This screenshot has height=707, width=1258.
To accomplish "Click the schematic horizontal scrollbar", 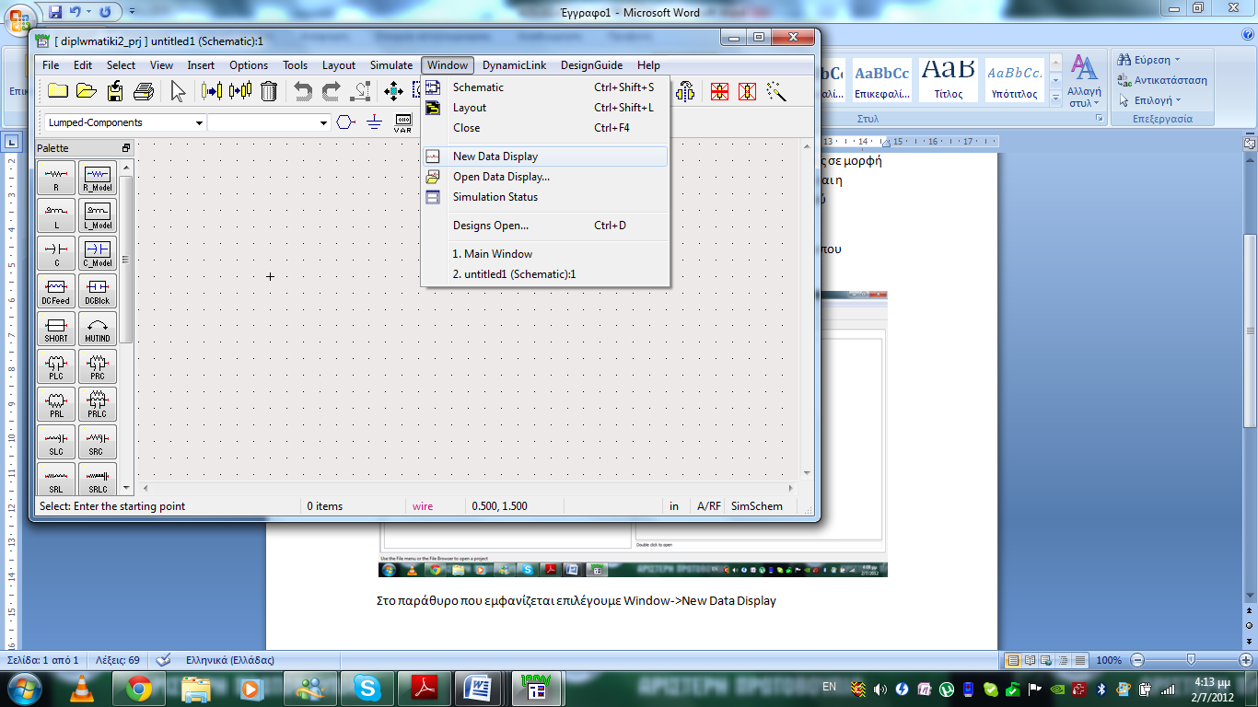I will pyautogui.click(x=468, y=488).
